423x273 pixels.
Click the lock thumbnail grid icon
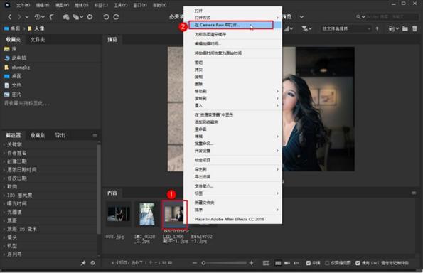click(x=266, y=263)
